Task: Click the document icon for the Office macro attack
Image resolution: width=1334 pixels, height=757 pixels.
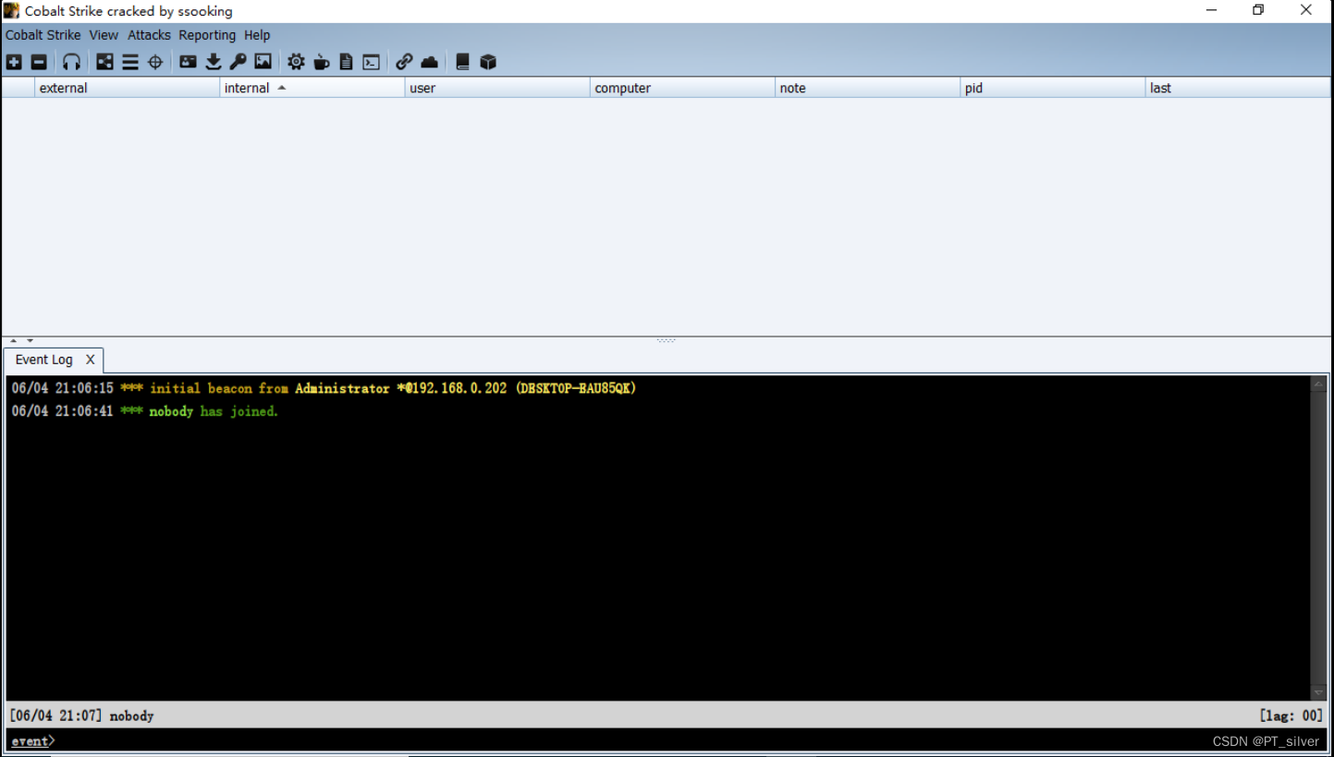Action: pyautogui.click(x=346, y=62)
